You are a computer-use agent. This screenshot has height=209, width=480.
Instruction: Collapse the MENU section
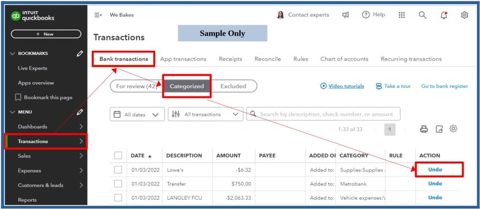point(12,112)
